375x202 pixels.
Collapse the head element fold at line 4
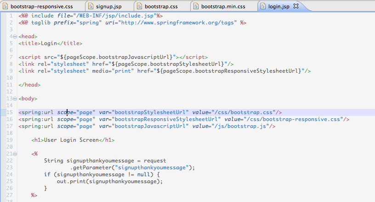point(15,37)
